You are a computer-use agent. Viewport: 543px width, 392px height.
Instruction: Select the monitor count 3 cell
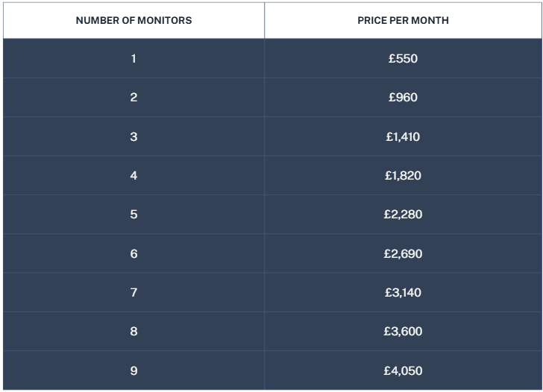coord(134,136)
